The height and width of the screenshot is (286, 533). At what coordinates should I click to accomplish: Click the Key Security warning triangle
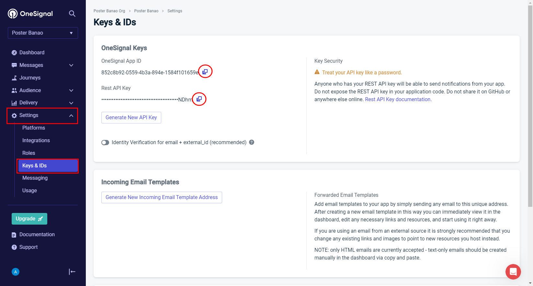point(317,72)
